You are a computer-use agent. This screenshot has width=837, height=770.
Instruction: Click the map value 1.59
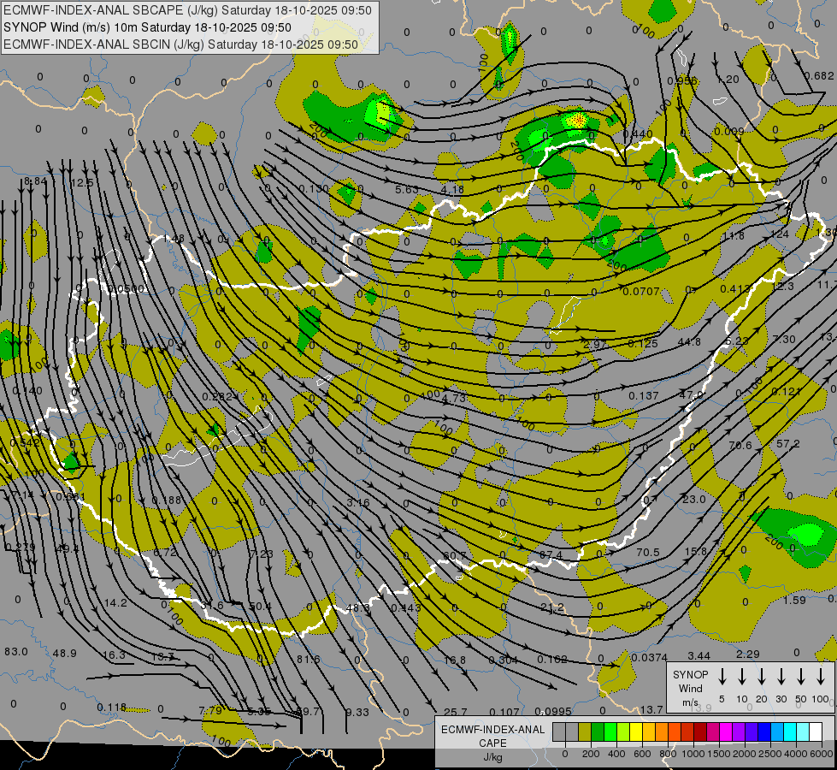[x=794, y=600]
